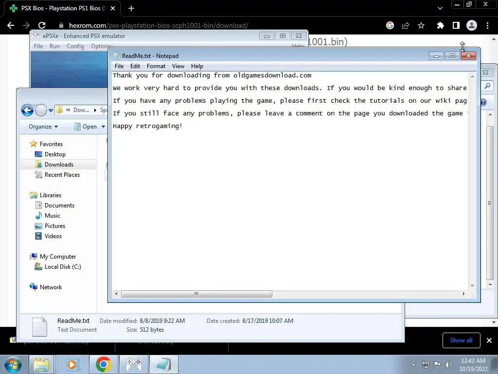Click Notepad's vertical scroll up arrow

472,76
